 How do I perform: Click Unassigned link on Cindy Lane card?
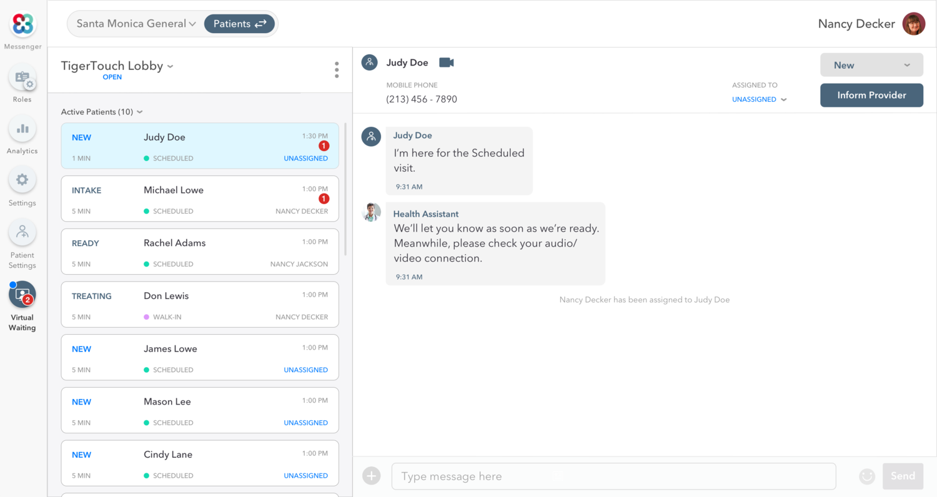(305, 476)
